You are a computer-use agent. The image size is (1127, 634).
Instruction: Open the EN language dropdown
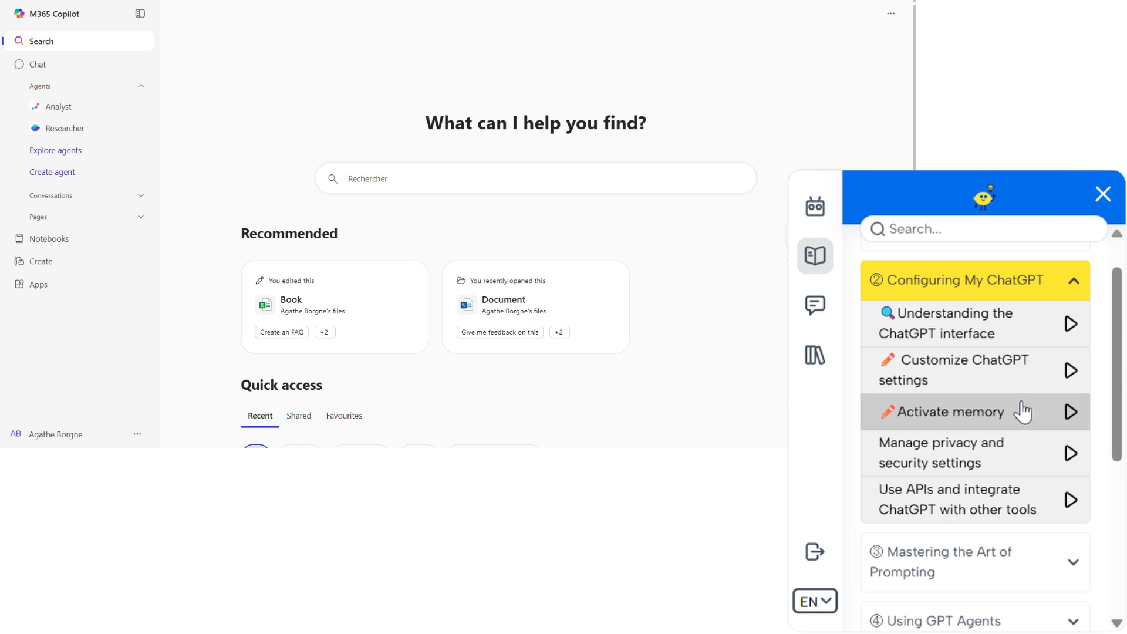pos(815,601)
